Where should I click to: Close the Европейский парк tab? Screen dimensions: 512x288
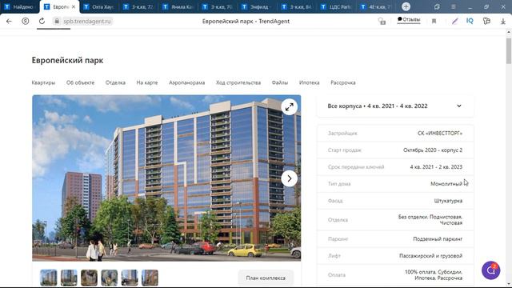(x=74, y=6)
